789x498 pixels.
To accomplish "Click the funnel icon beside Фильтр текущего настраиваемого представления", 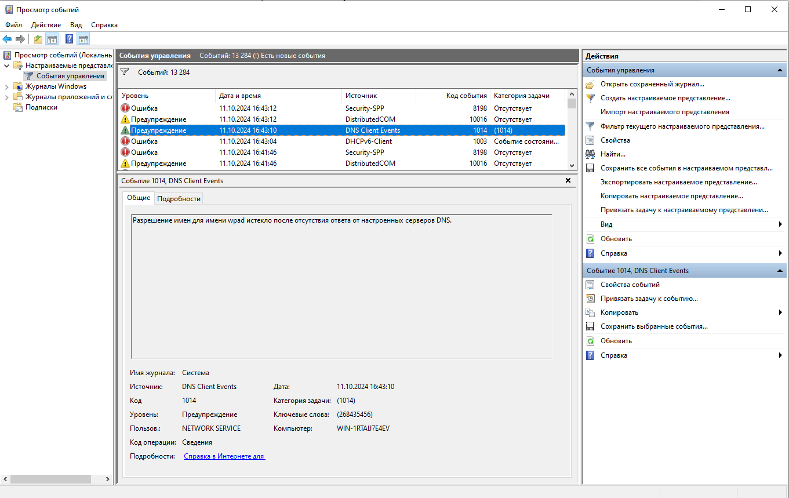I will [590, 126].
